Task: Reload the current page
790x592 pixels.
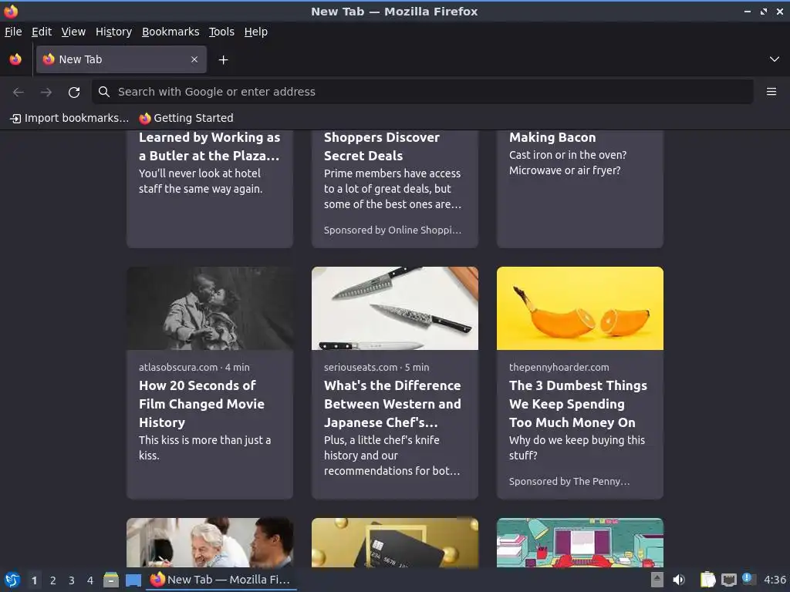Action: 74,92
